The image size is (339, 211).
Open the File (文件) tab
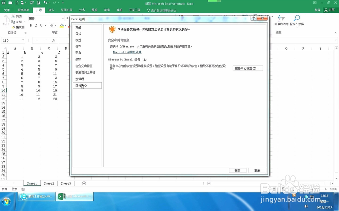click(x=7, y=10)
